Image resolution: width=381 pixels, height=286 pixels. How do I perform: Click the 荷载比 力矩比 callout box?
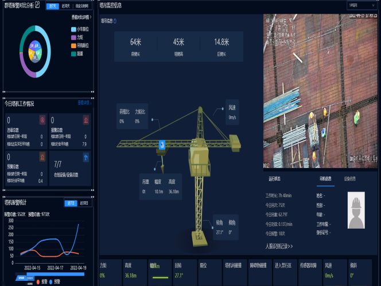click(132, 116)
